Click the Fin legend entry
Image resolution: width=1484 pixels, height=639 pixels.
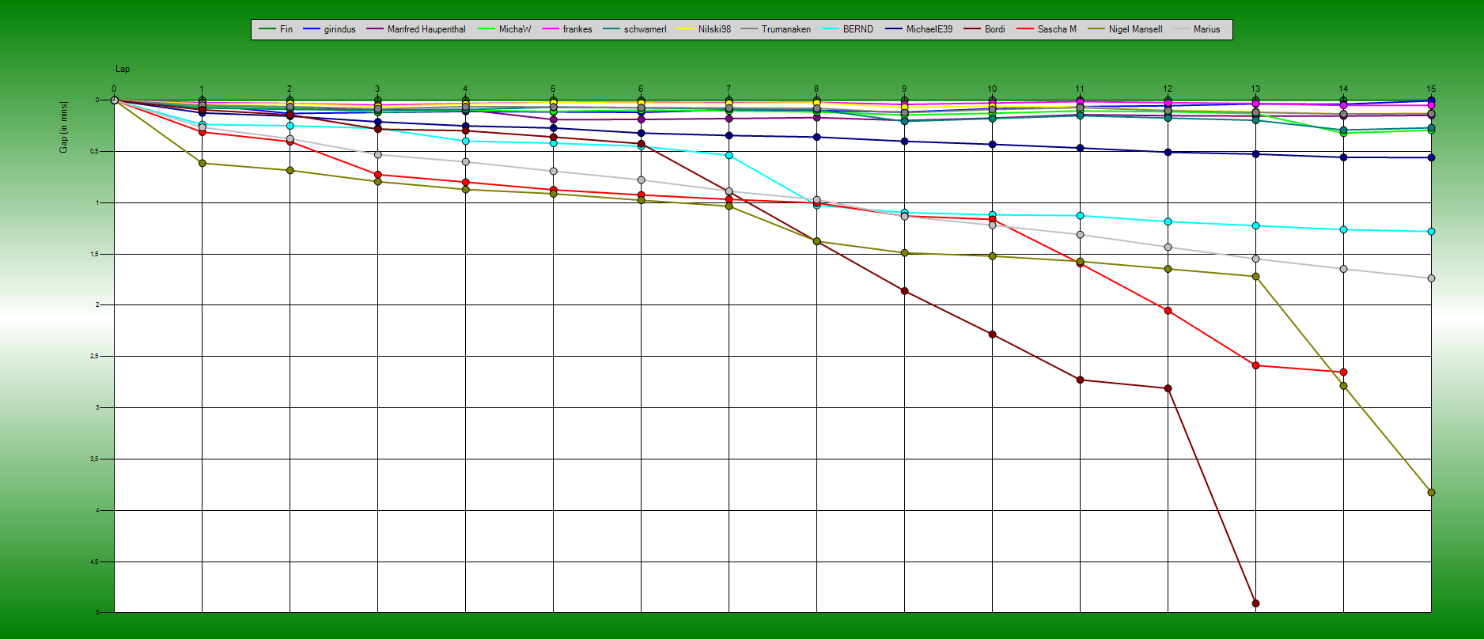point(275,29)
